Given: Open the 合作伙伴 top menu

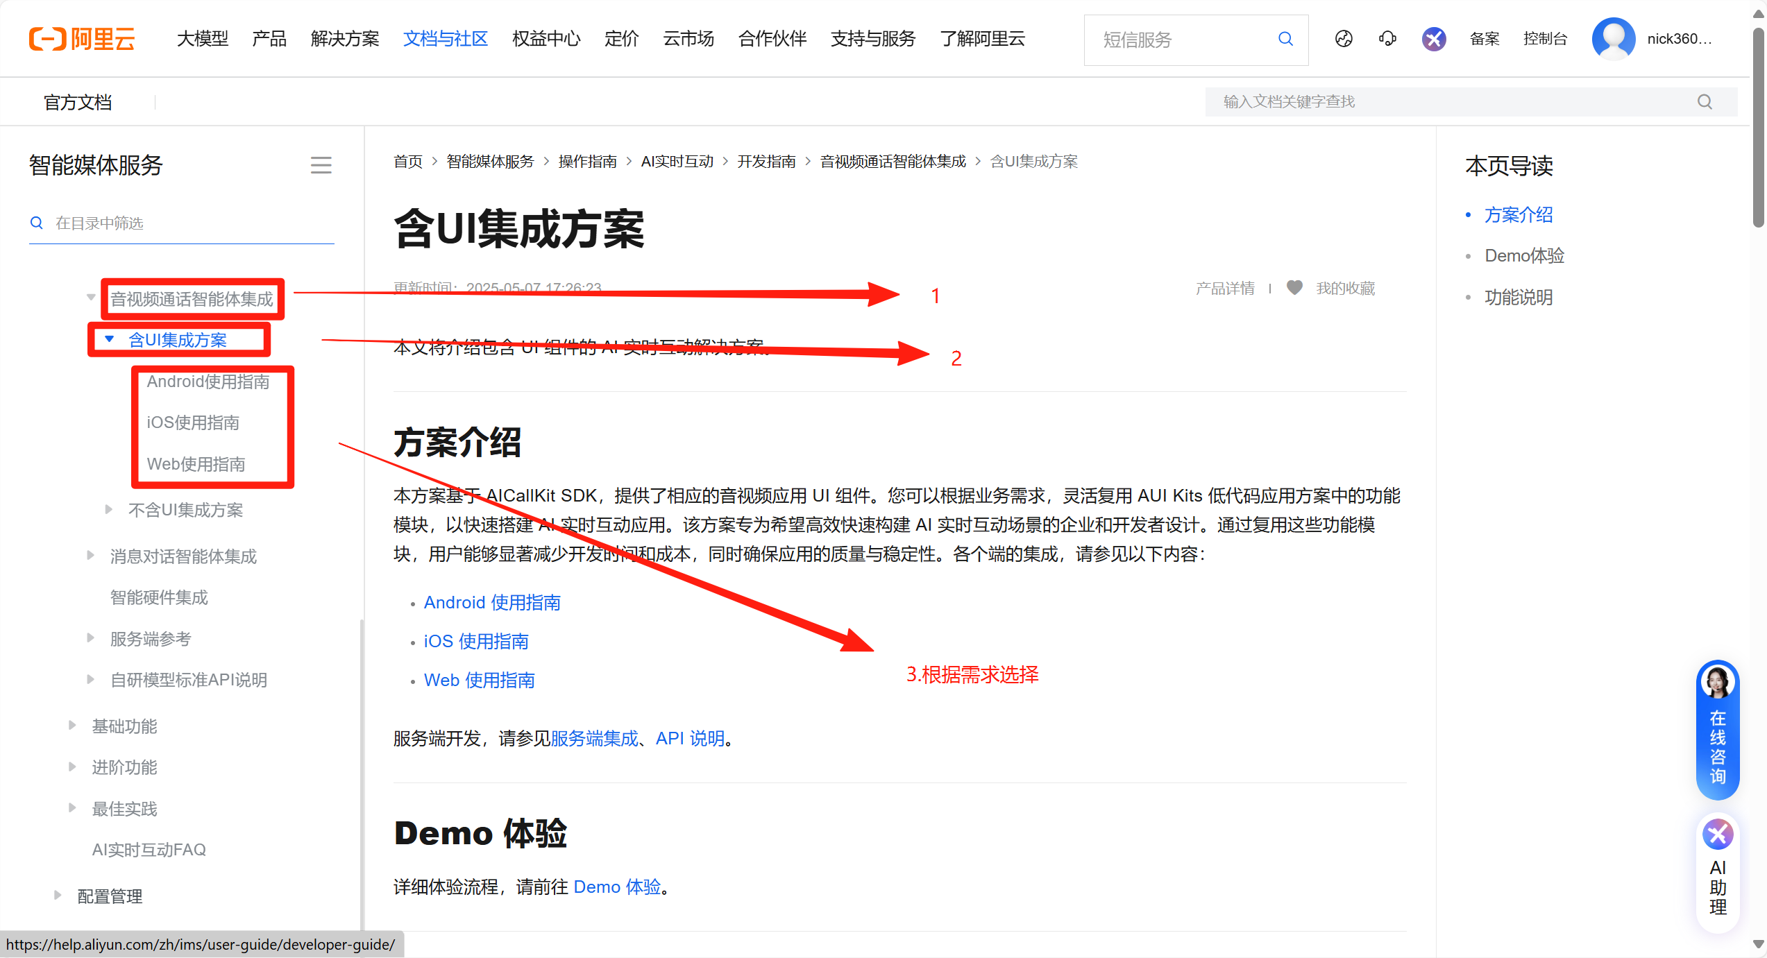Looking at the screenshot, I should (x=772, y=39).
